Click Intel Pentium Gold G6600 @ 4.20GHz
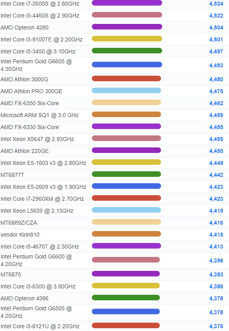 pyautogui.click(x=36, y=260)
